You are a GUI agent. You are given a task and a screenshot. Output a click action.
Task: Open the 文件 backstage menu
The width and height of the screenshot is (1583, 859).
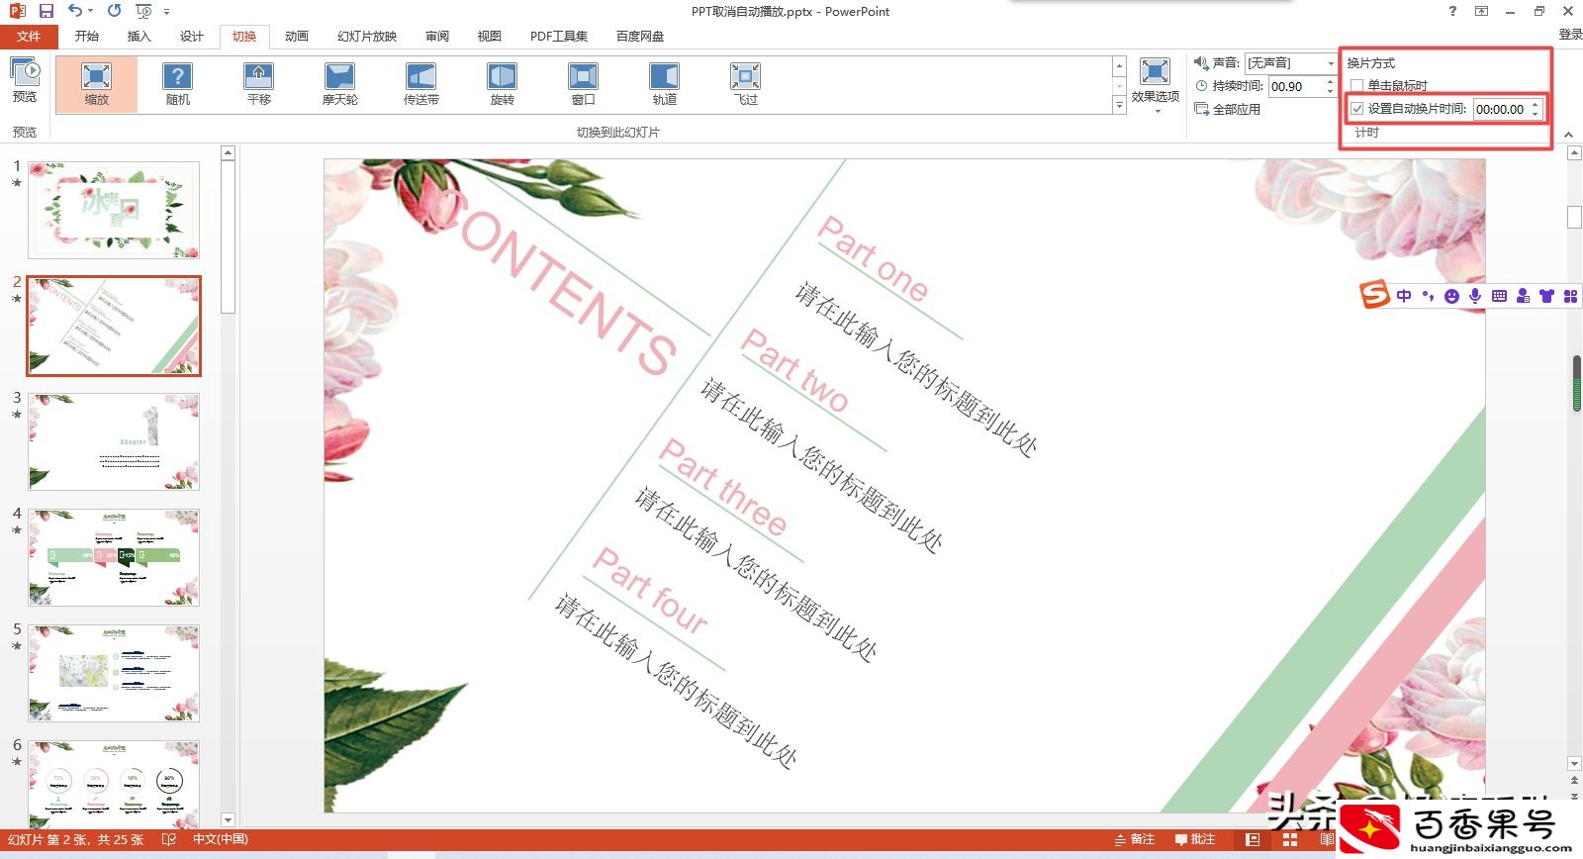tap(29, 36)
